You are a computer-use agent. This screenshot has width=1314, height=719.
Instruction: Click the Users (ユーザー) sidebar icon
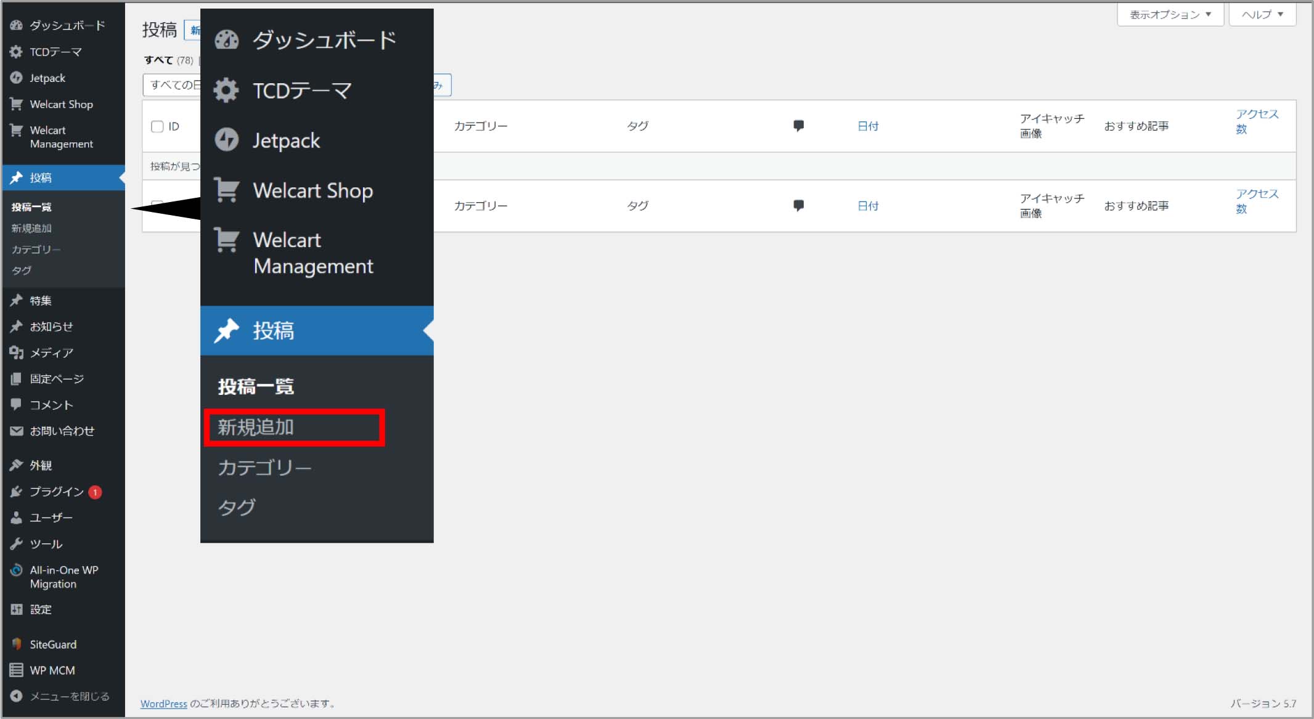[16, 518]
